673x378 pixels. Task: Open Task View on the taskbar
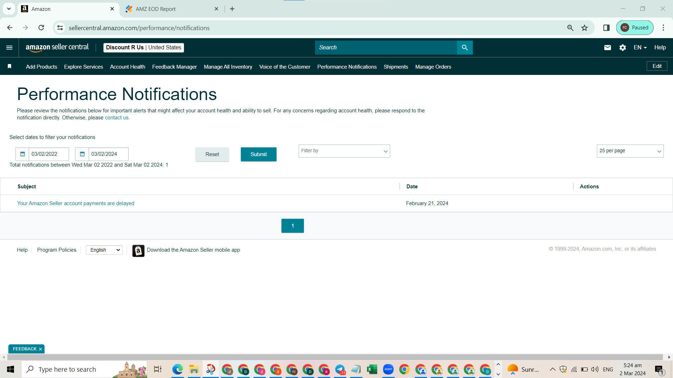[x=158, y=369]
